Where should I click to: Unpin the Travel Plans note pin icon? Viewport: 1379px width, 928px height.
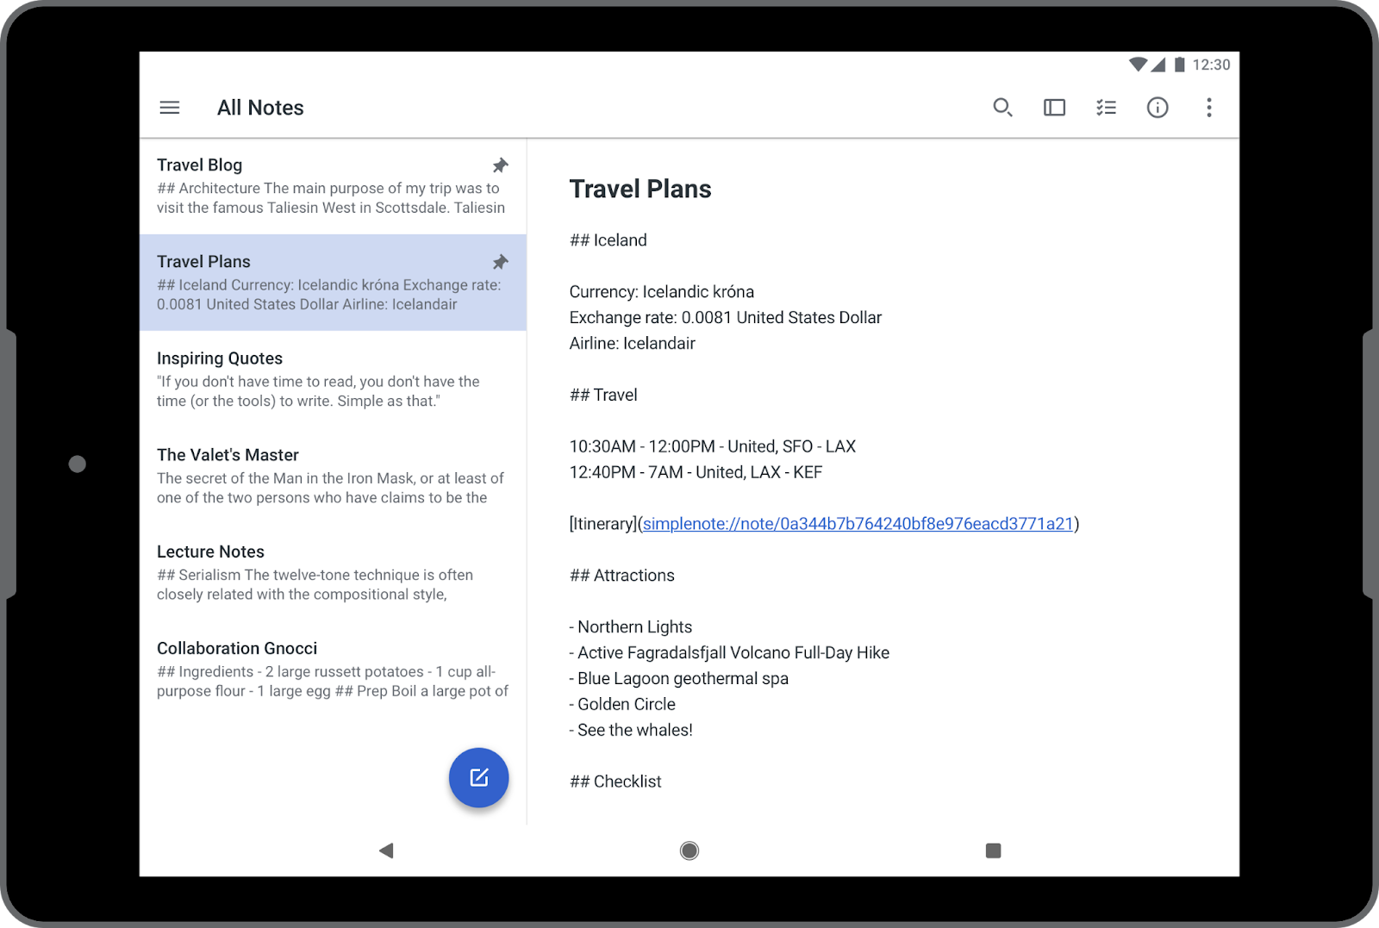pyautogui.click(x=500, y=262)
